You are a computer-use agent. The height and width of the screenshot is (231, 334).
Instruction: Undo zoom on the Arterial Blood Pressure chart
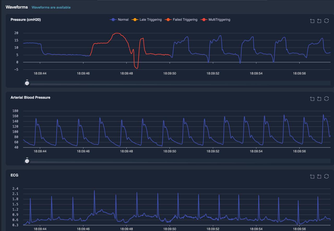(x=319, y=99)
